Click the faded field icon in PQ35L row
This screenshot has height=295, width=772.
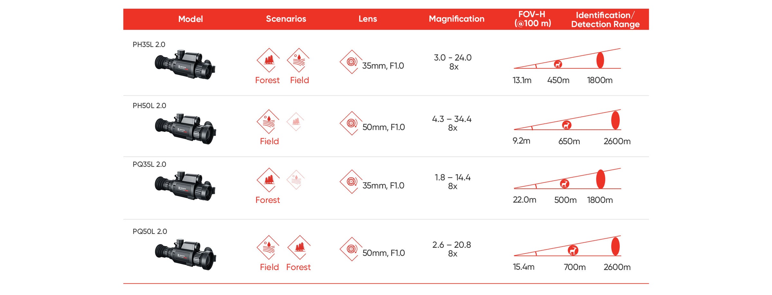[x=296, y=180]
